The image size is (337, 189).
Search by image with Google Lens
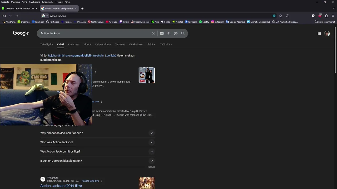pyautogui.click(x=176, y=33)
